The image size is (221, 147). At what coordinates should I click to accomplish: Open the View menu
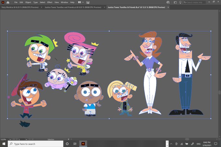click(57, 2)
